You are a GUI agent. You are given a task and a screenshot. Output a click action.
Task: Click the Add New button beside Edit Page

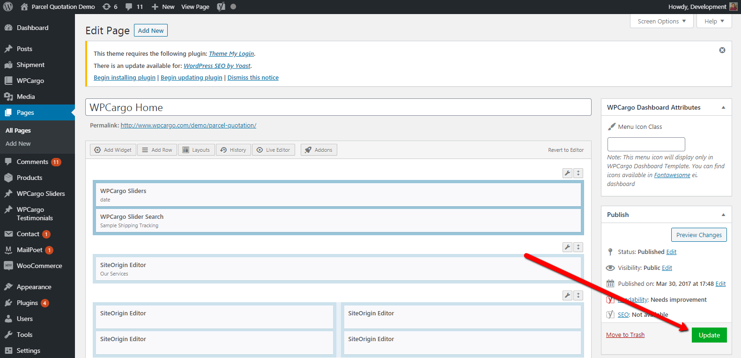(x=151, y=30)
